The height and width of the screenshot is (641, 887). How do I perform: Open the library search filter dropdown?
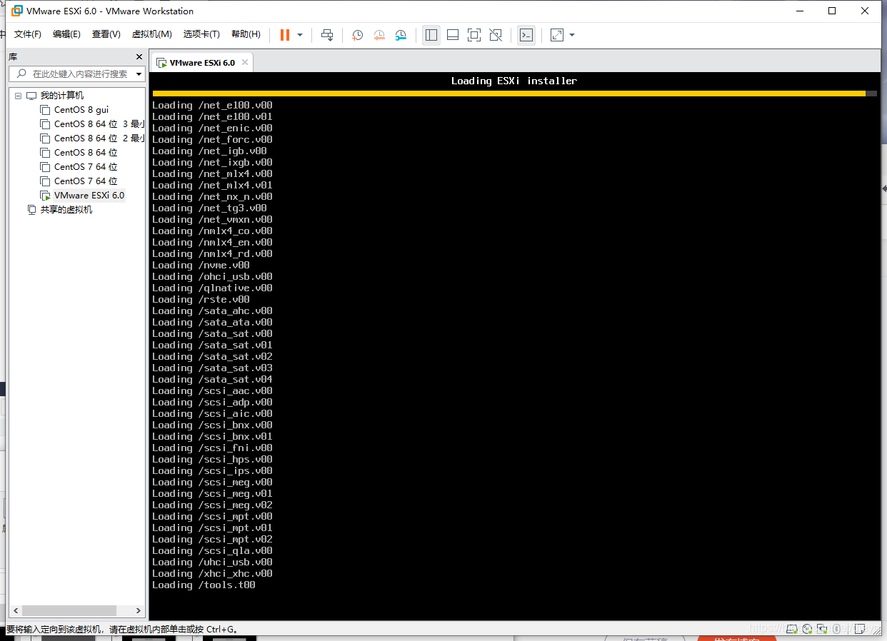(x=139, y=74)
